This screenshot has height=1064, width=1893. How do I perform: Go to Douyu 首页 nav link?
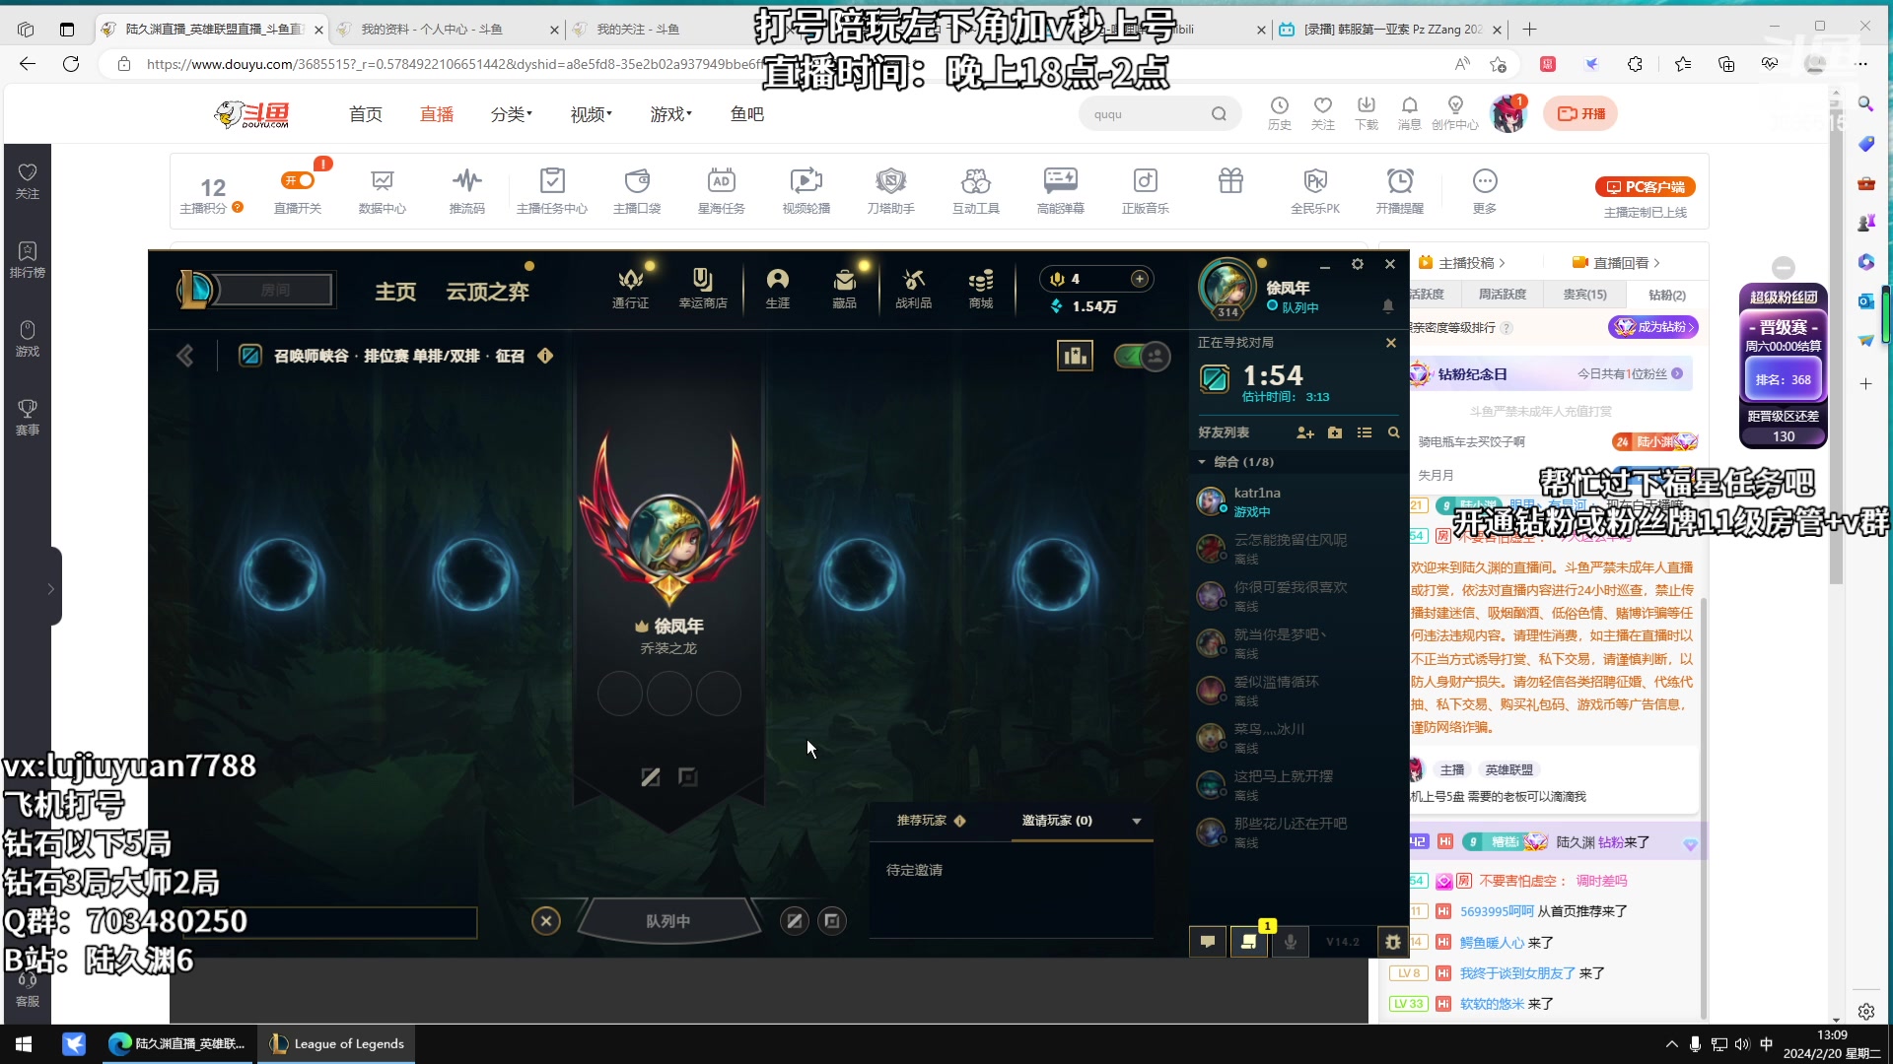(x=366, y=114)
